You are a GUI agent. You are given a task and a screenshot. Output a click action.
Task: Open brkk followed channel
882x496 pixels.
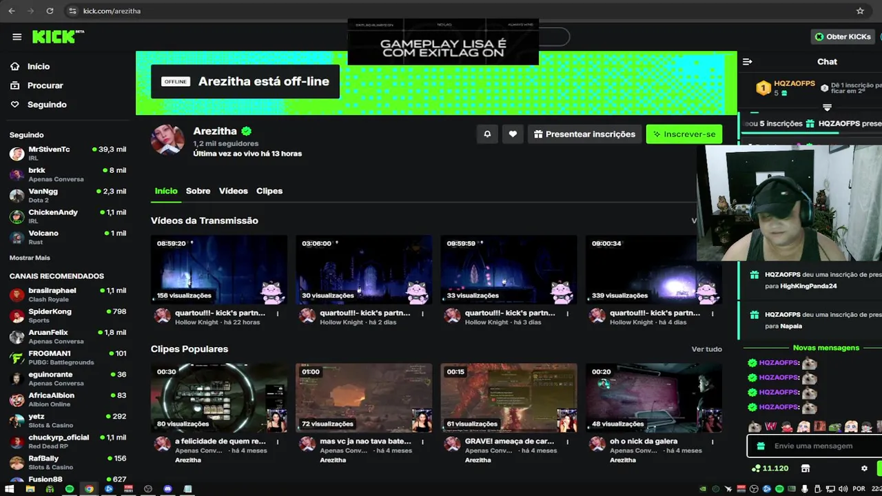pos(68,174)
